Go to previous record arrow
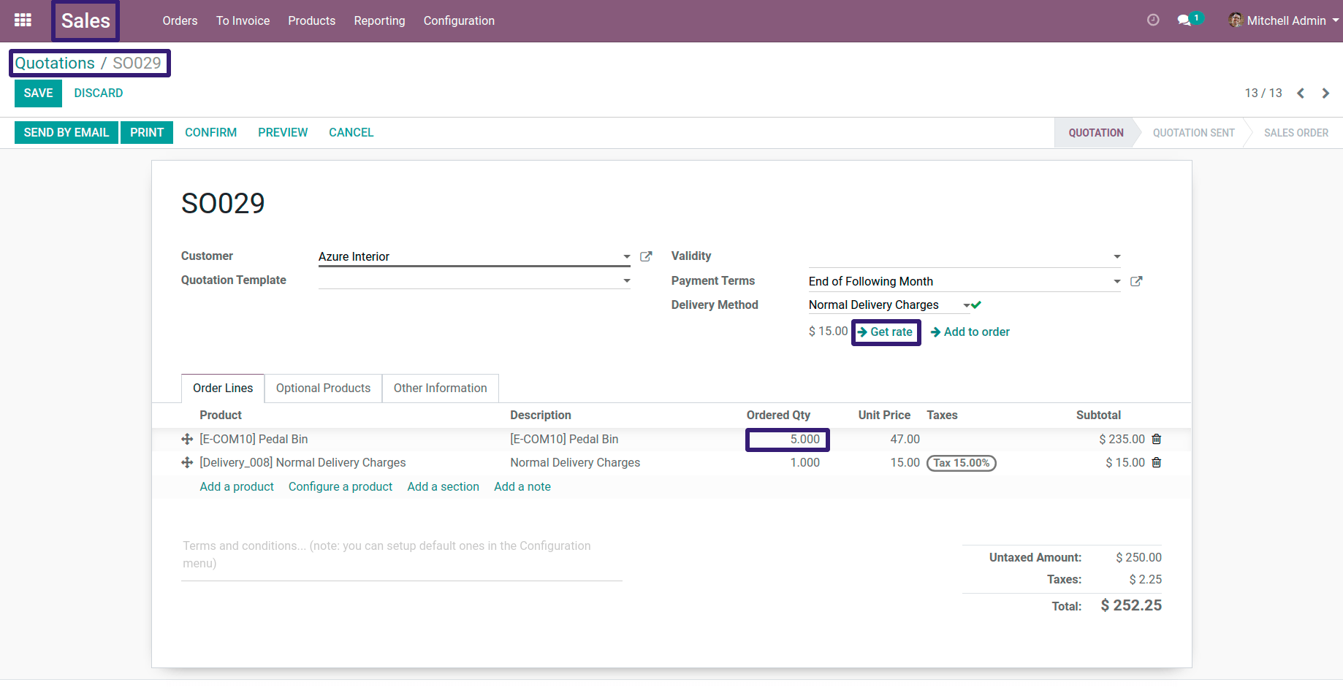The height and width of the screenshot is (693, 1343). click(x=1301, y=93)
